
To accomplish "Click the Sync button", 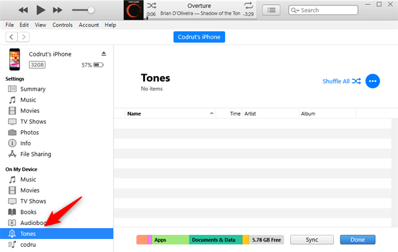I will pyautogui.click(x=312, y=240).
